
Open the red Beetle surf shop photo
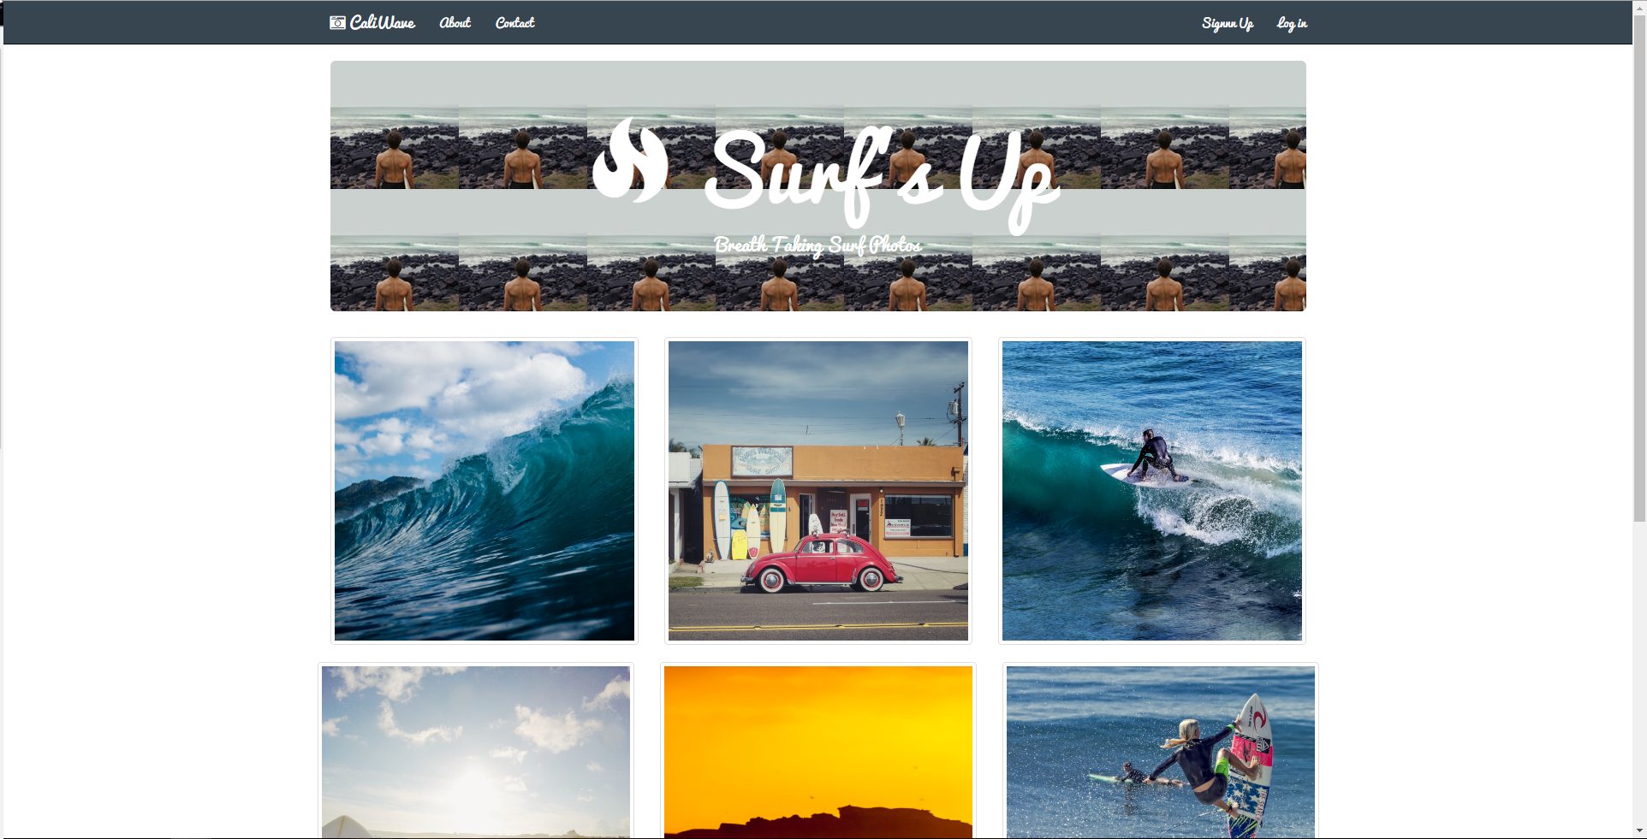click(818, 491)
